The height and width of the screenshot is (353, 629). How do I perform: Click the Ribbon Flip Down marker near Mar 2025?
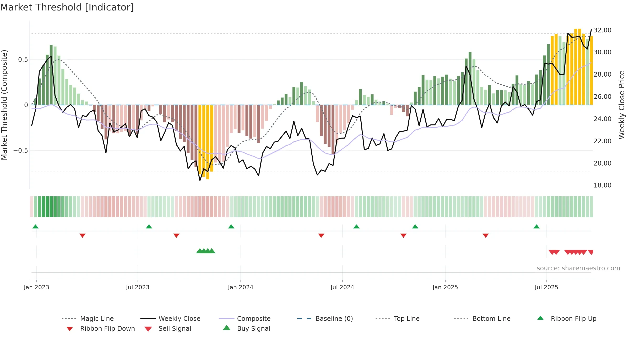[x=486, y=236]
